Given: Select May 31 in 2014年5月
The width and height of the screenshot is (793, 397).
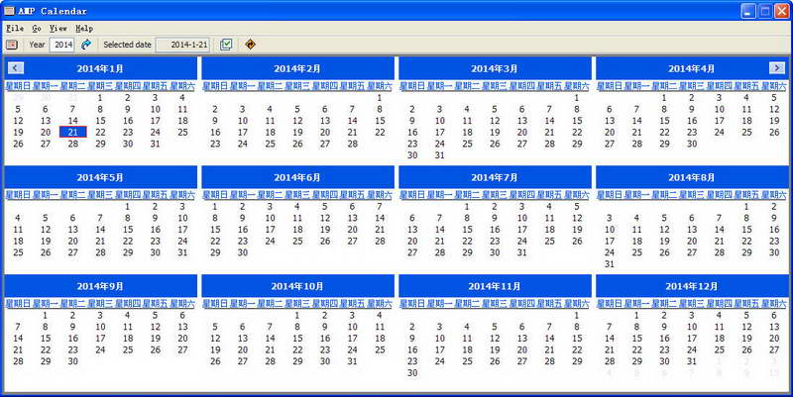Looking at the screenshot, I should [x=182, y=252].
